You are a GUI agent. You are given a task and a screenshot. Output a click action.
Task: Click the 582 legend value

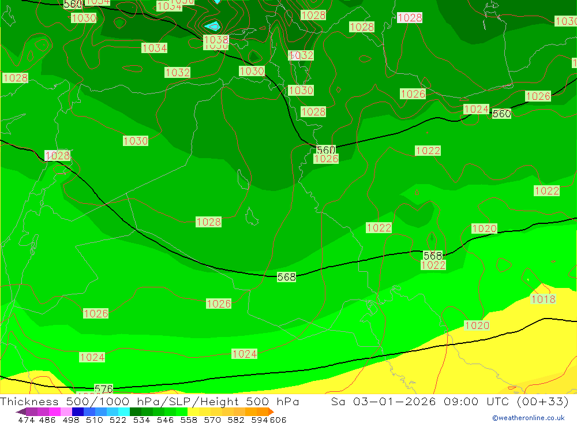point(236,420)
